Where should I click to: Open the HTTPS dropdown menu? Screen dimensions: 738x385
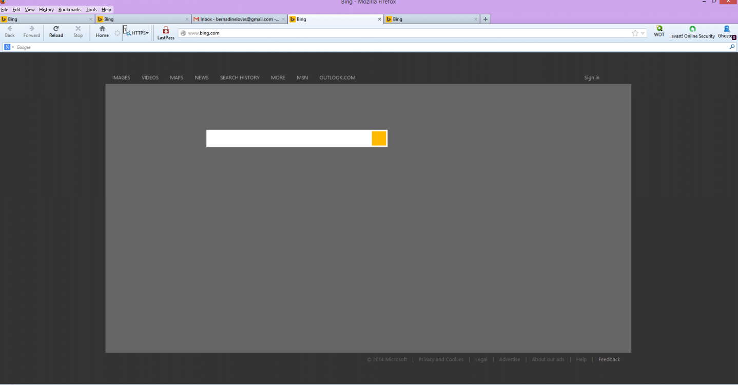click(x=138, y=33)
